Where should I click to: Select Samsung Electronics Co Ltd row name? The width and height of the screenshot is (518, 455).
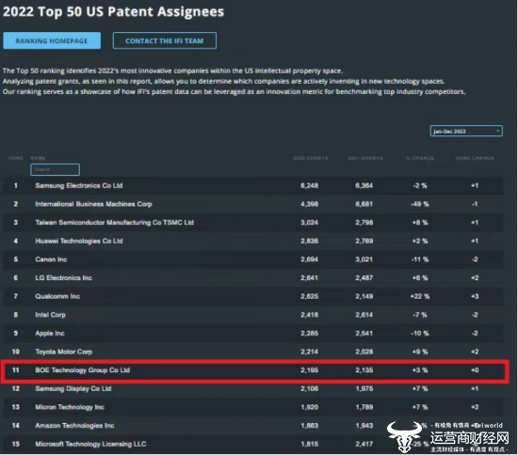(79, 185)
